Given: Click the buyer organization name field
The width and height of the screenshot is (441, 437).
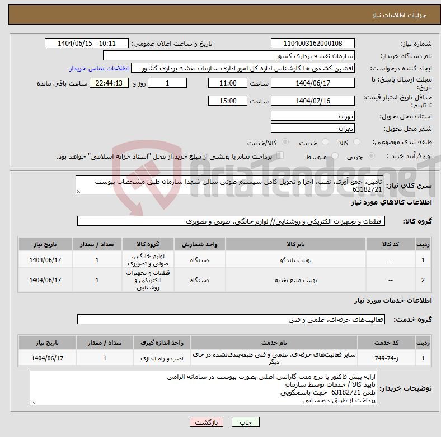Looking at the screenshot, I should click(x=229, y=56).
